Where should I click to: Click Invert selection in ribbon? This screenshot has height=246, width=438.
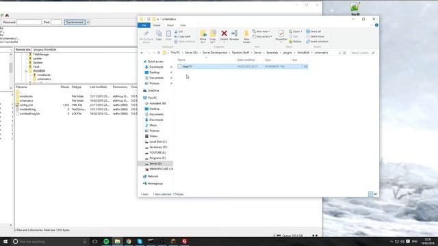tap(317, 42)
